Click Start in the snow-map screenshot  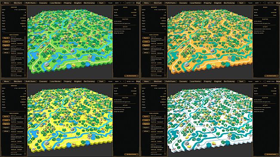coord(241,82)
